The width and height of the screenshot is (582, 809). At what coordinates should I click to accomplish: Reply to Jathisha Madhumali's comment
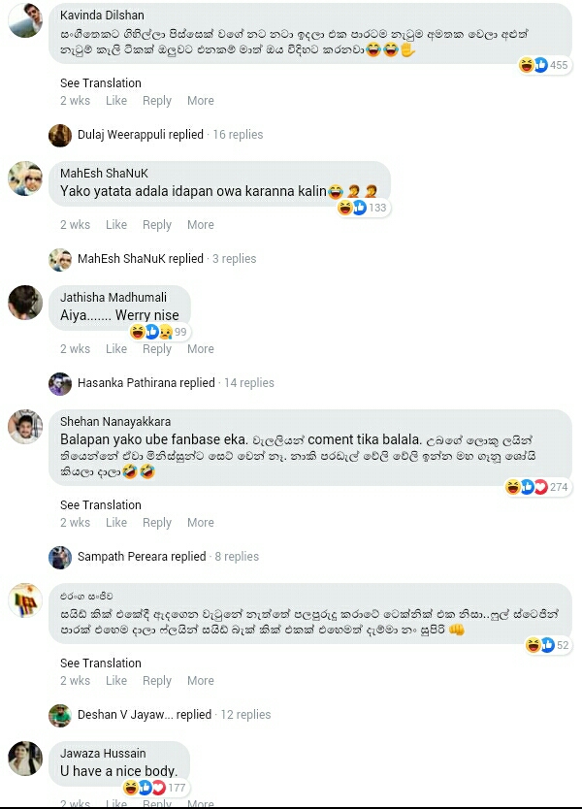coord(157,349)
